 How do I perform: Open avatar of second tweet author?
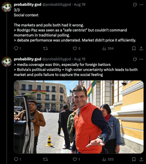(7, 62)
